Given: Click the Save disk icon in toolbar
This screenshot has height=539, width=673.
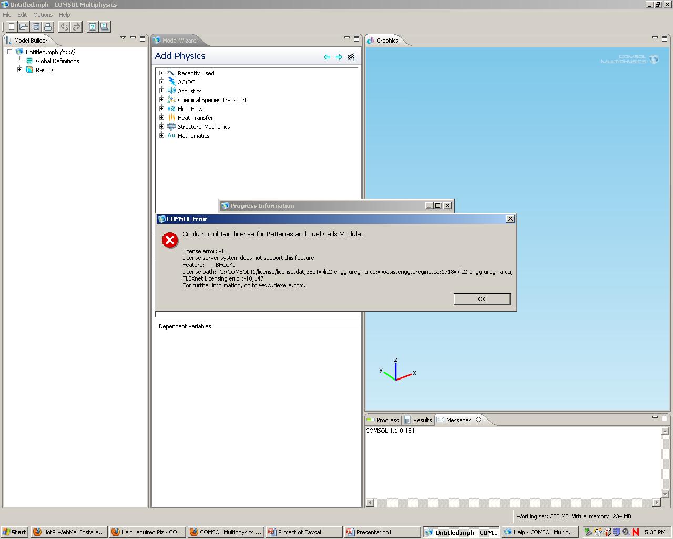Looking at the screenshot, I should (x=36, y=26).
